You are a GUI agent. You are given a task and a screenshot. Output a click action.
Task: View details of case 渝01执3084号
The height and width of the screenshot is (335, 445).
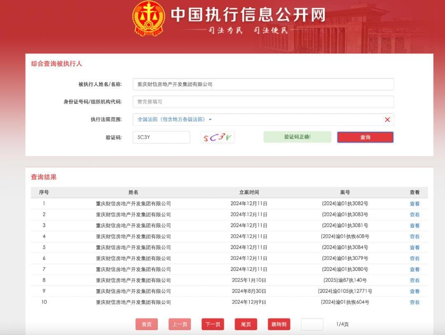pos(415,248)
